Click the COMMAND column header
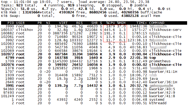Viewport: 189px width, 105px height. point(157,23)
